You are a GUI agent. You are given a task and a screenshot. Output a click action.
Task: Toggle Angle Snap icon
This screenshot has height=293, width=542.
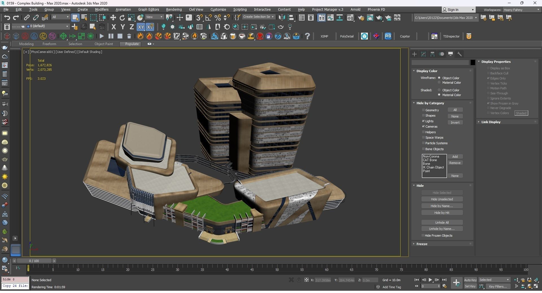209,18
